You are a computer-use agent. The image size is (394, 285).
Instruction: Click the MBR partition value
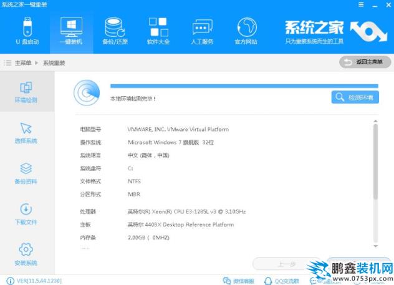[x=134, y=195]
